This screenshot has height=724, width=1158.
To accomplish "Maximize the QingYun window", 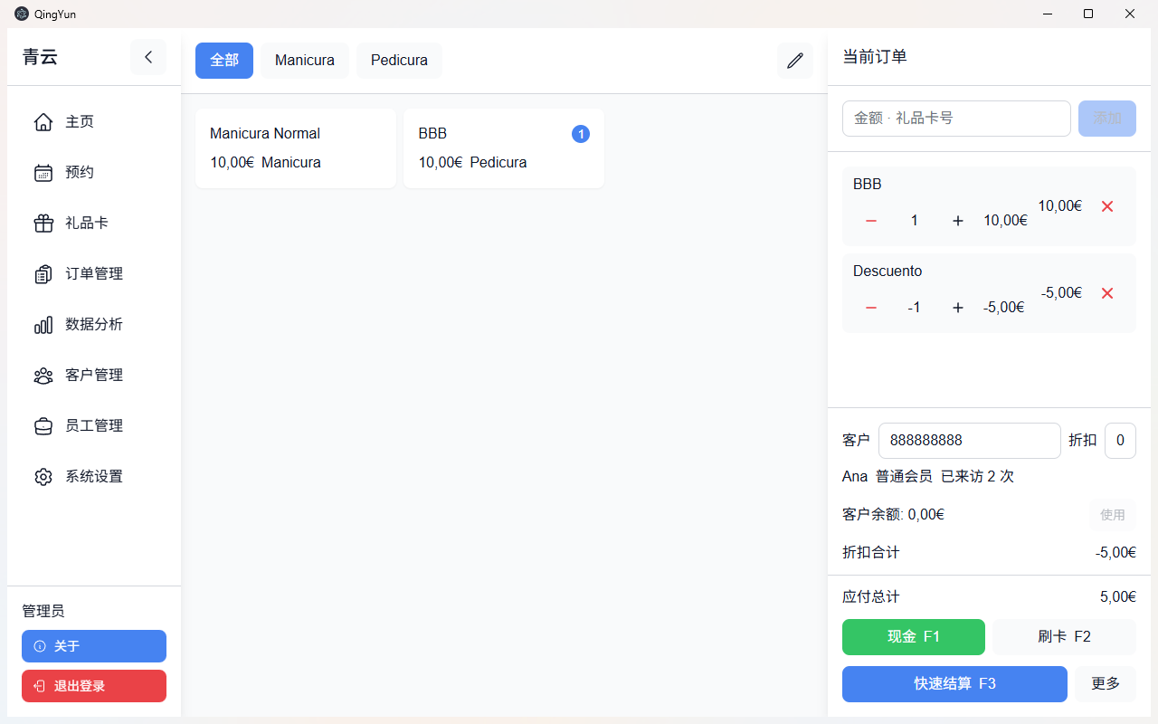I will [x=1088, y=14].
